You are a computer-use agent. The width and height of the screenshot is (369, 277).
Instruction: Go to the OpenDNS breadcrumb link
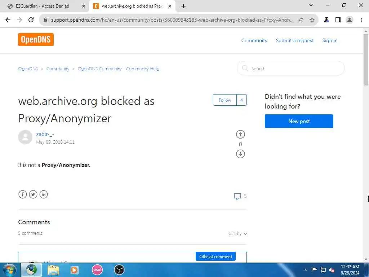(28, 69)
